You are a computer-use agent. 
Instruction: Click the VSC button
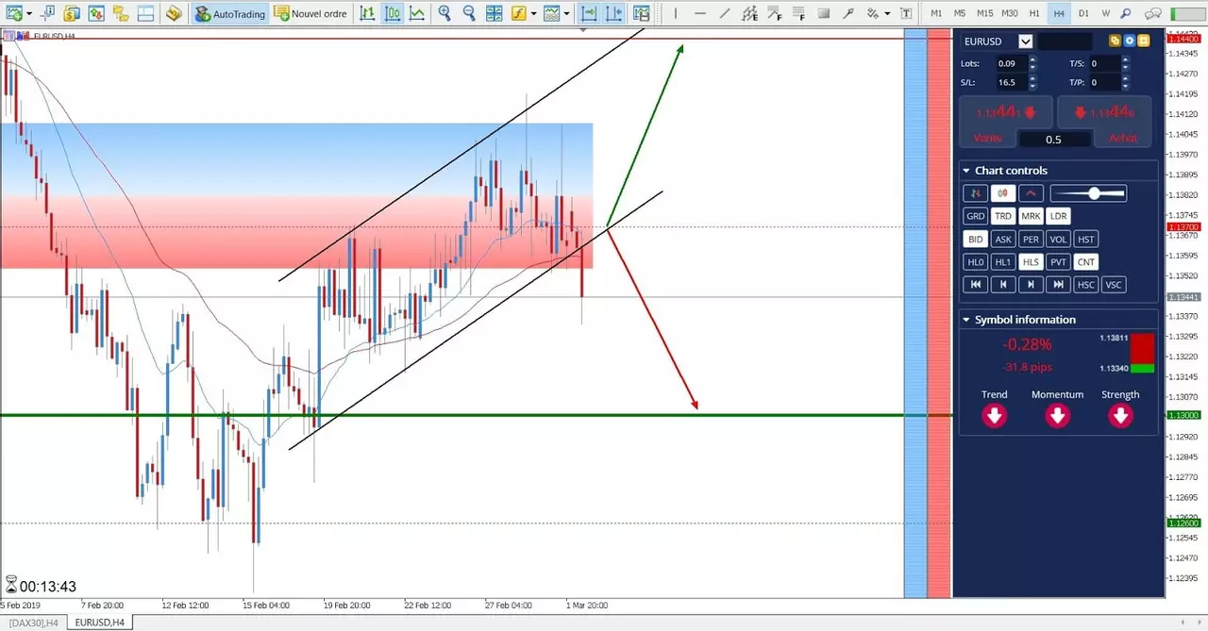coord(1115,285)
